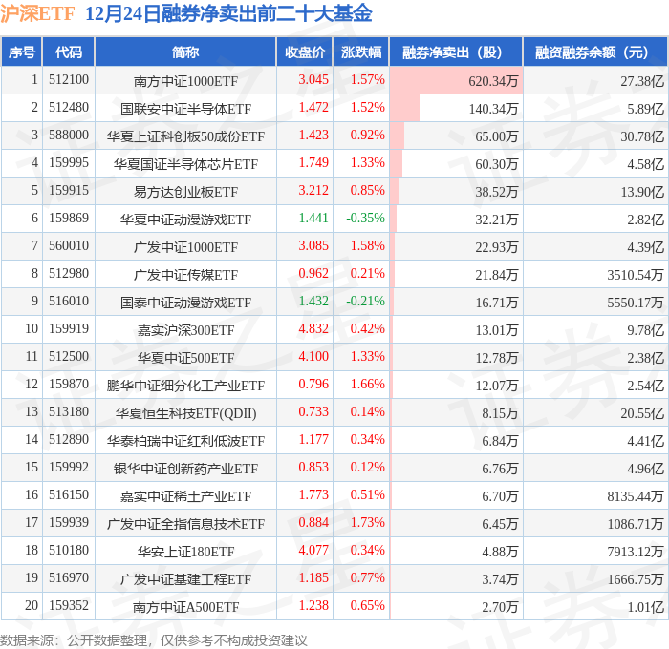Click balance value 20.55亿
The height and width of the screenshot is (649, 669).
point(642,413)
